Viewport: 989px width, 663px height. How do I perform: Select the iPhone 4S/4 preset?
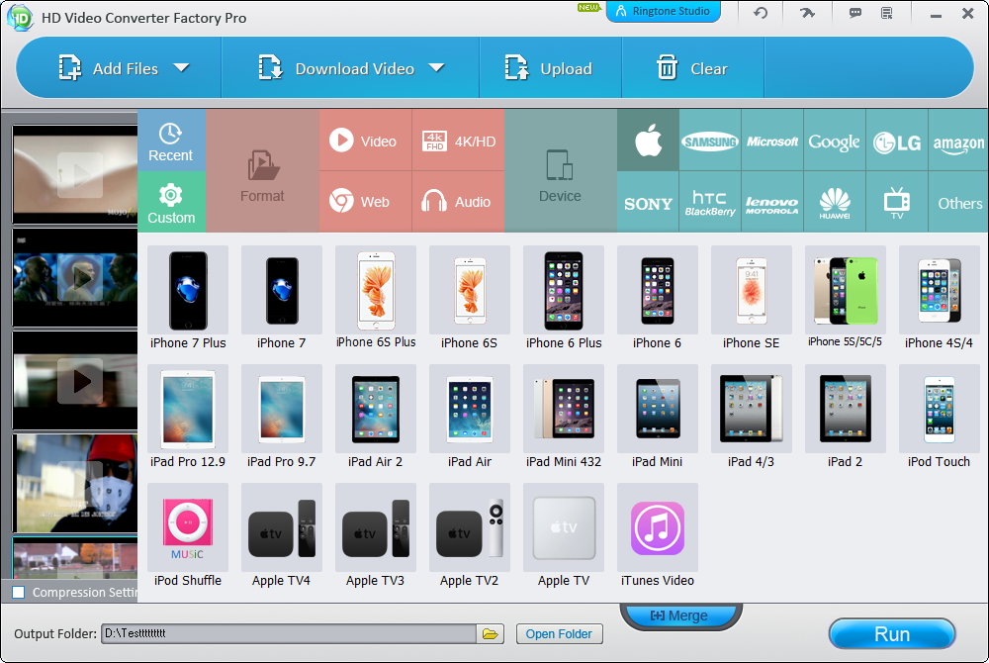940,299
